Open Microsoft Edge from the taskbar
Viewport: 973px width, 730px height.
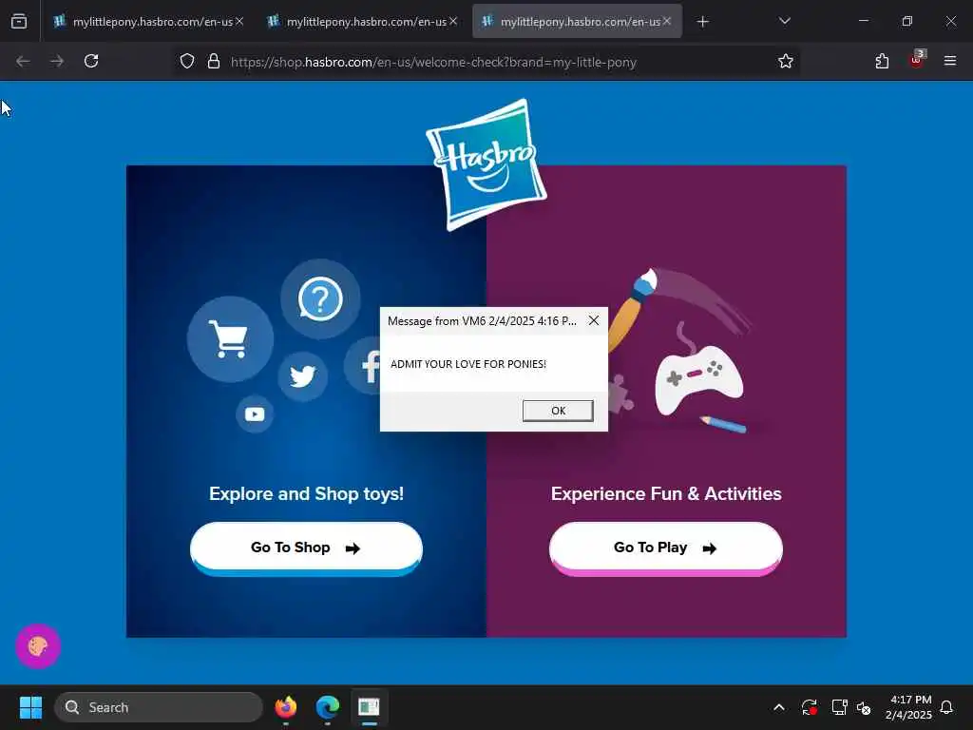tap(328, 707)
